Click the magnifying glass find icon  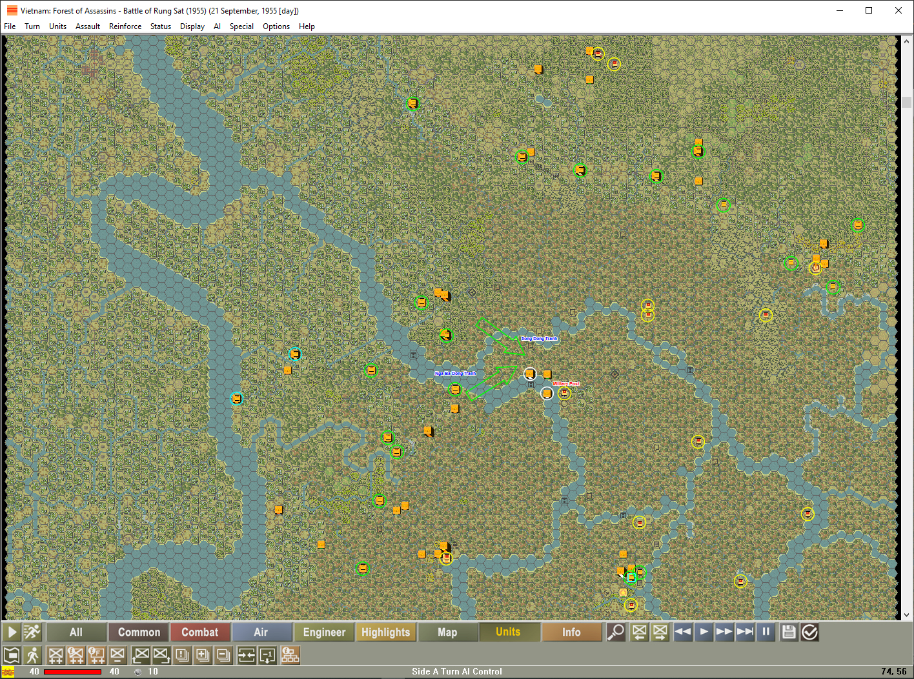[x=616, y=632]
